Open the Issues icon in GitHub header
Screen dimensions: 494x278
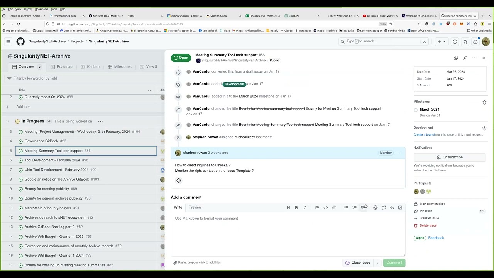click(x=455, y=42)
